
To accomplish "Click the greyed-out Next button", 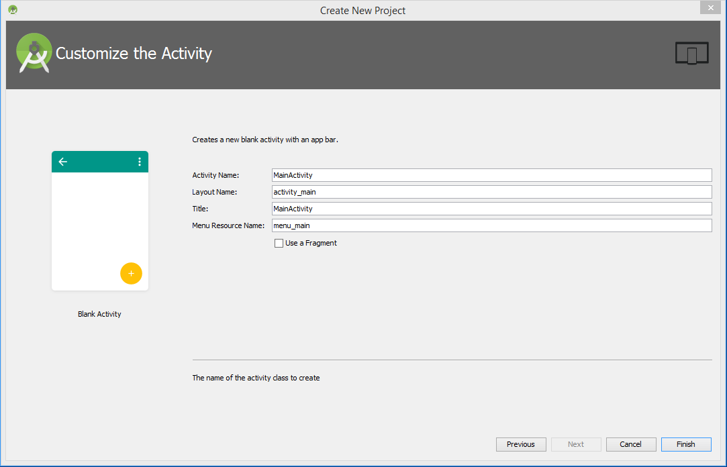I will pos(576,444).
